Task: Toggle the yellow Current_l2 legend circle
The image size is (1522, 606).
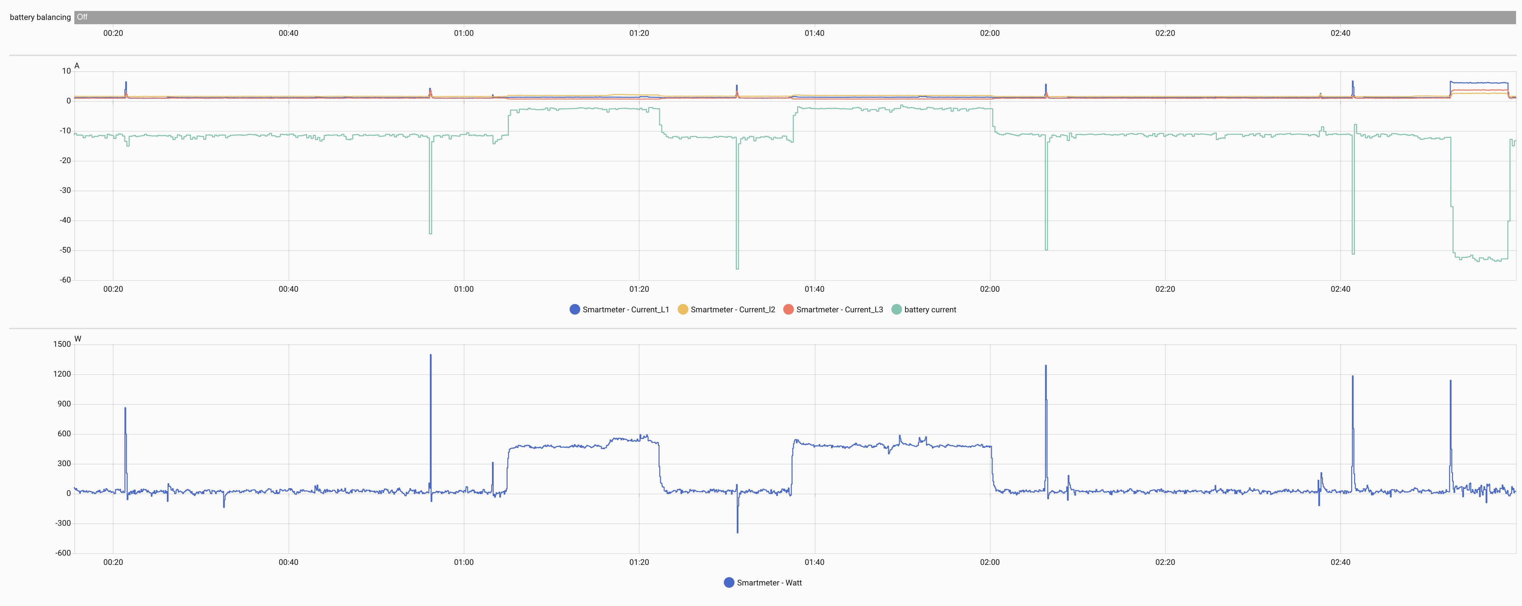Action: pos(682,310)
